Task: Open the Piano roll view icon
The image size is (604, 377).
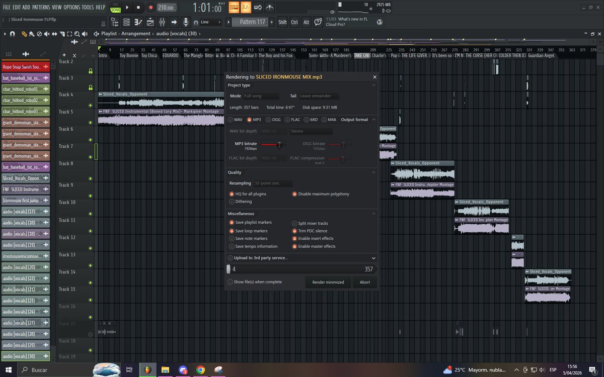Action: coord(138,22)
